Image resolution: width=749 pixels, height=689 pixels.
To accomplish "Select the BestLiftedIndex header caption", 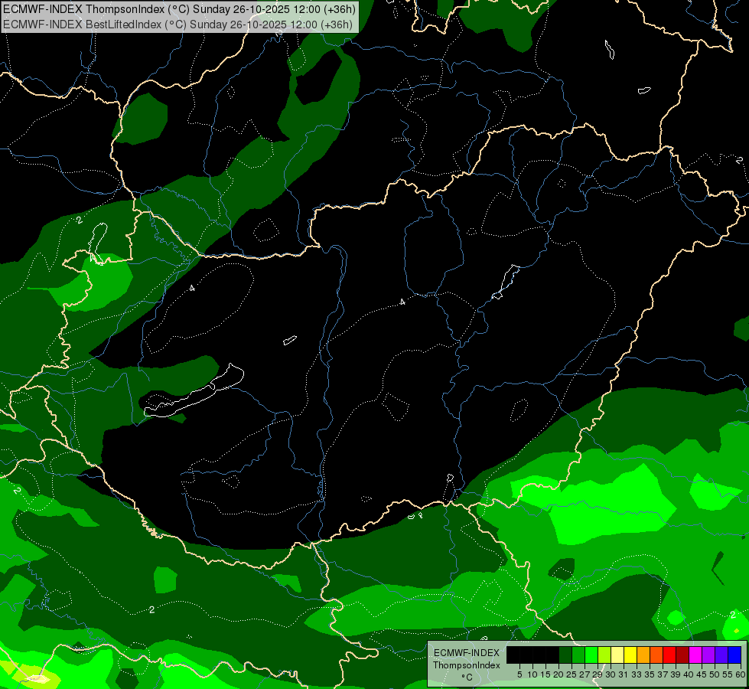I will click(177, 24).
